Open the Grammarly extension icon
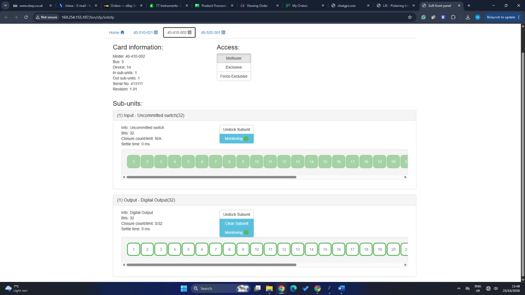This screenshot has height=295, width=525. pos(423,17)
